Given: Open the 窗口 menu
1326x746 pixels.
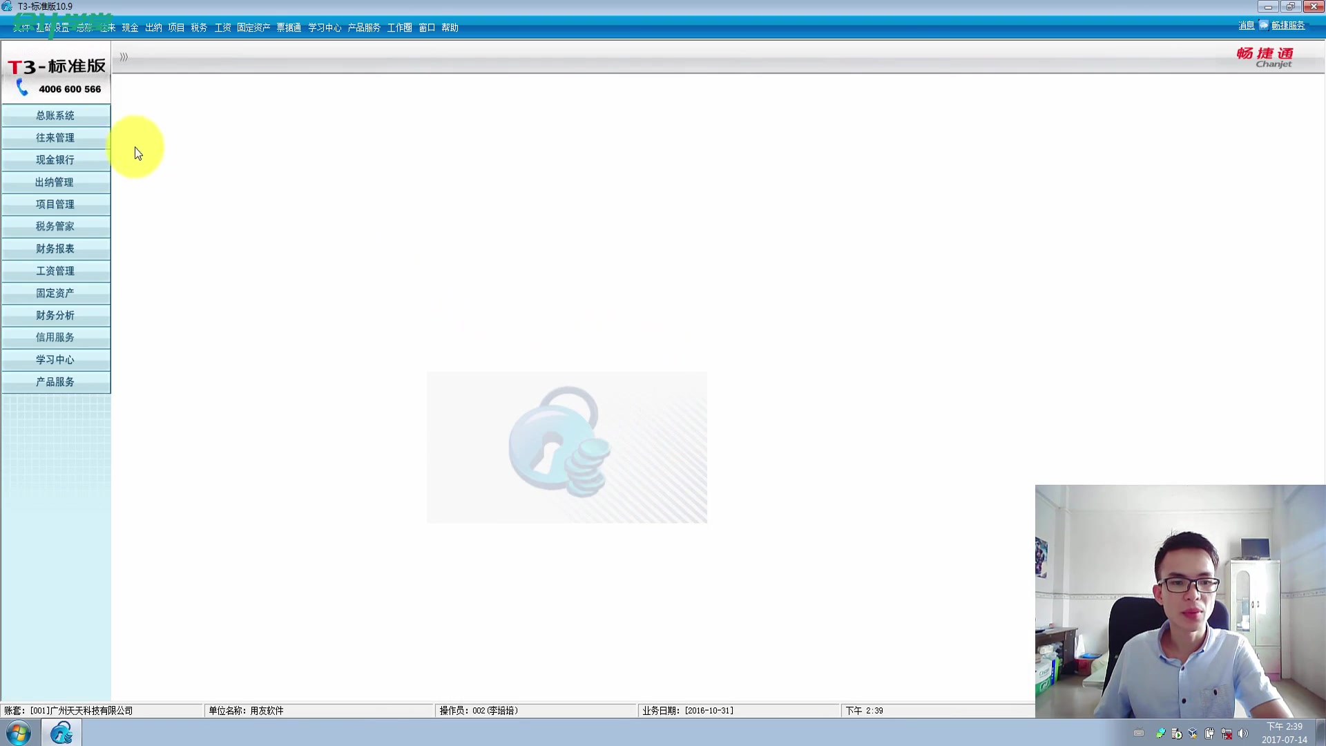Looking at the screenshot, I should [x=427, y=28].
